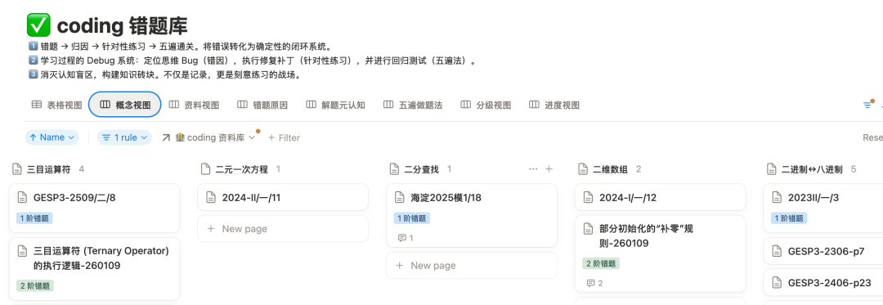Click New page under 二元一次方程
Image resolution: width=883 pixels, height=305 pixels.
(x=283, y=228)
